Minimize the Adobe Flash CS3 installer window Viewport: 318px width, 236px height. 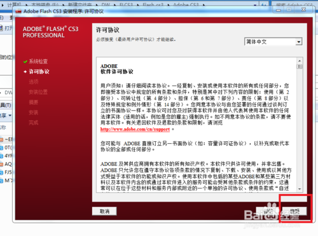(279, 10)
